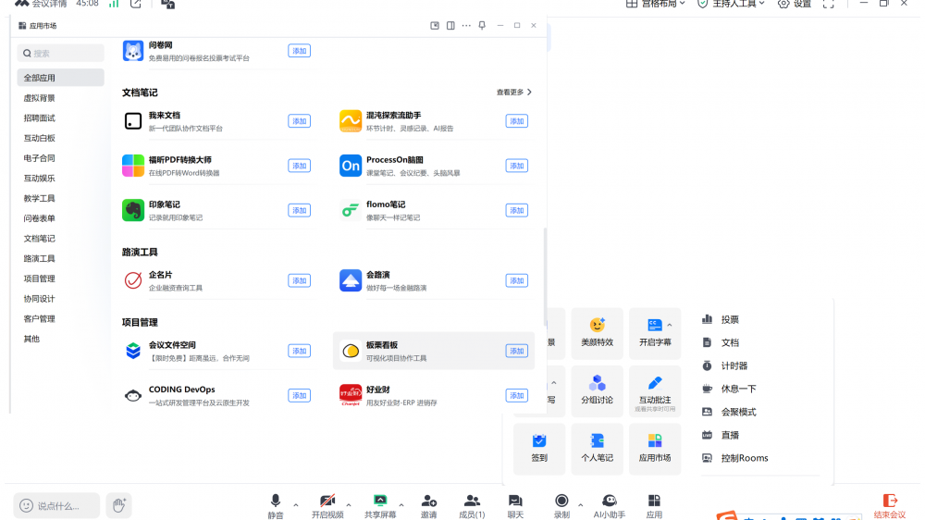This screenshot has width=925, height=520.
Task: Click the flomo笔记 app icon
Action: tap(351, 210)
